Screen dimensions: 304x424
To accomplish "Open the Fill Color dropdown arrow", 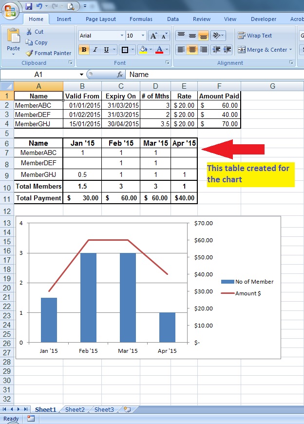I will 151,50.
